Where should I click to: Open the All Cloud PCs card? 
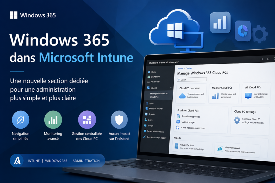coord(256,93)
